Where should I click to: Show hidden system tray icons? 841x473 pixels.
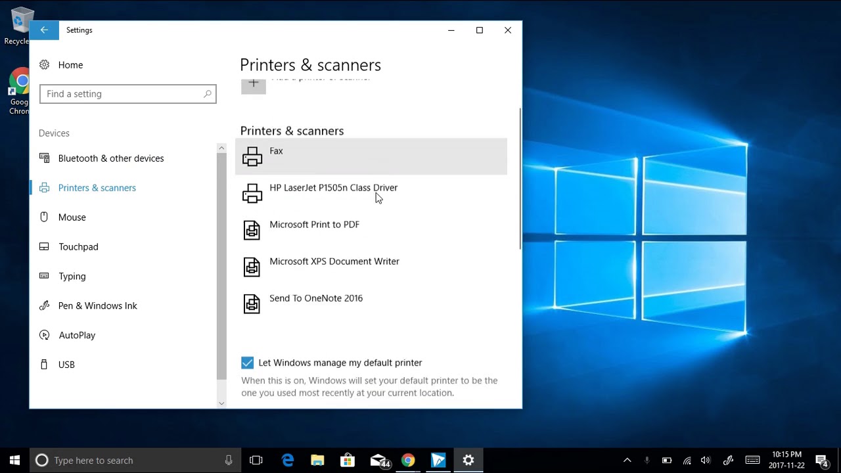click(627, 461)
